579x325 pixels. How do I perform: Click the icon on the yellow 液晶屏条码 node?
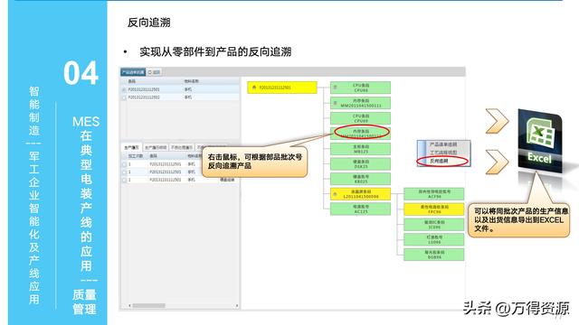pyautogui.click(x=336, y=194)
